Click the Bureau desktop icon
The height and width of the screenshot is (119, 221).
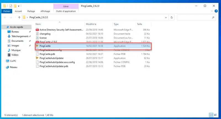tap(9, 32)
